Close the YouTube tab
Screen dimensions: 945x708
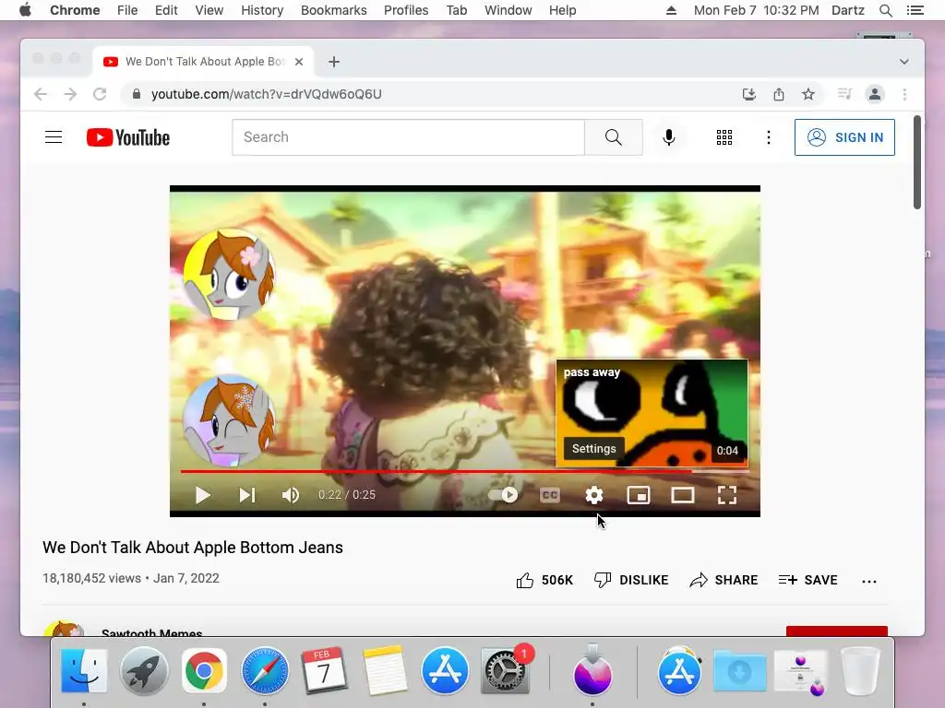299,62
